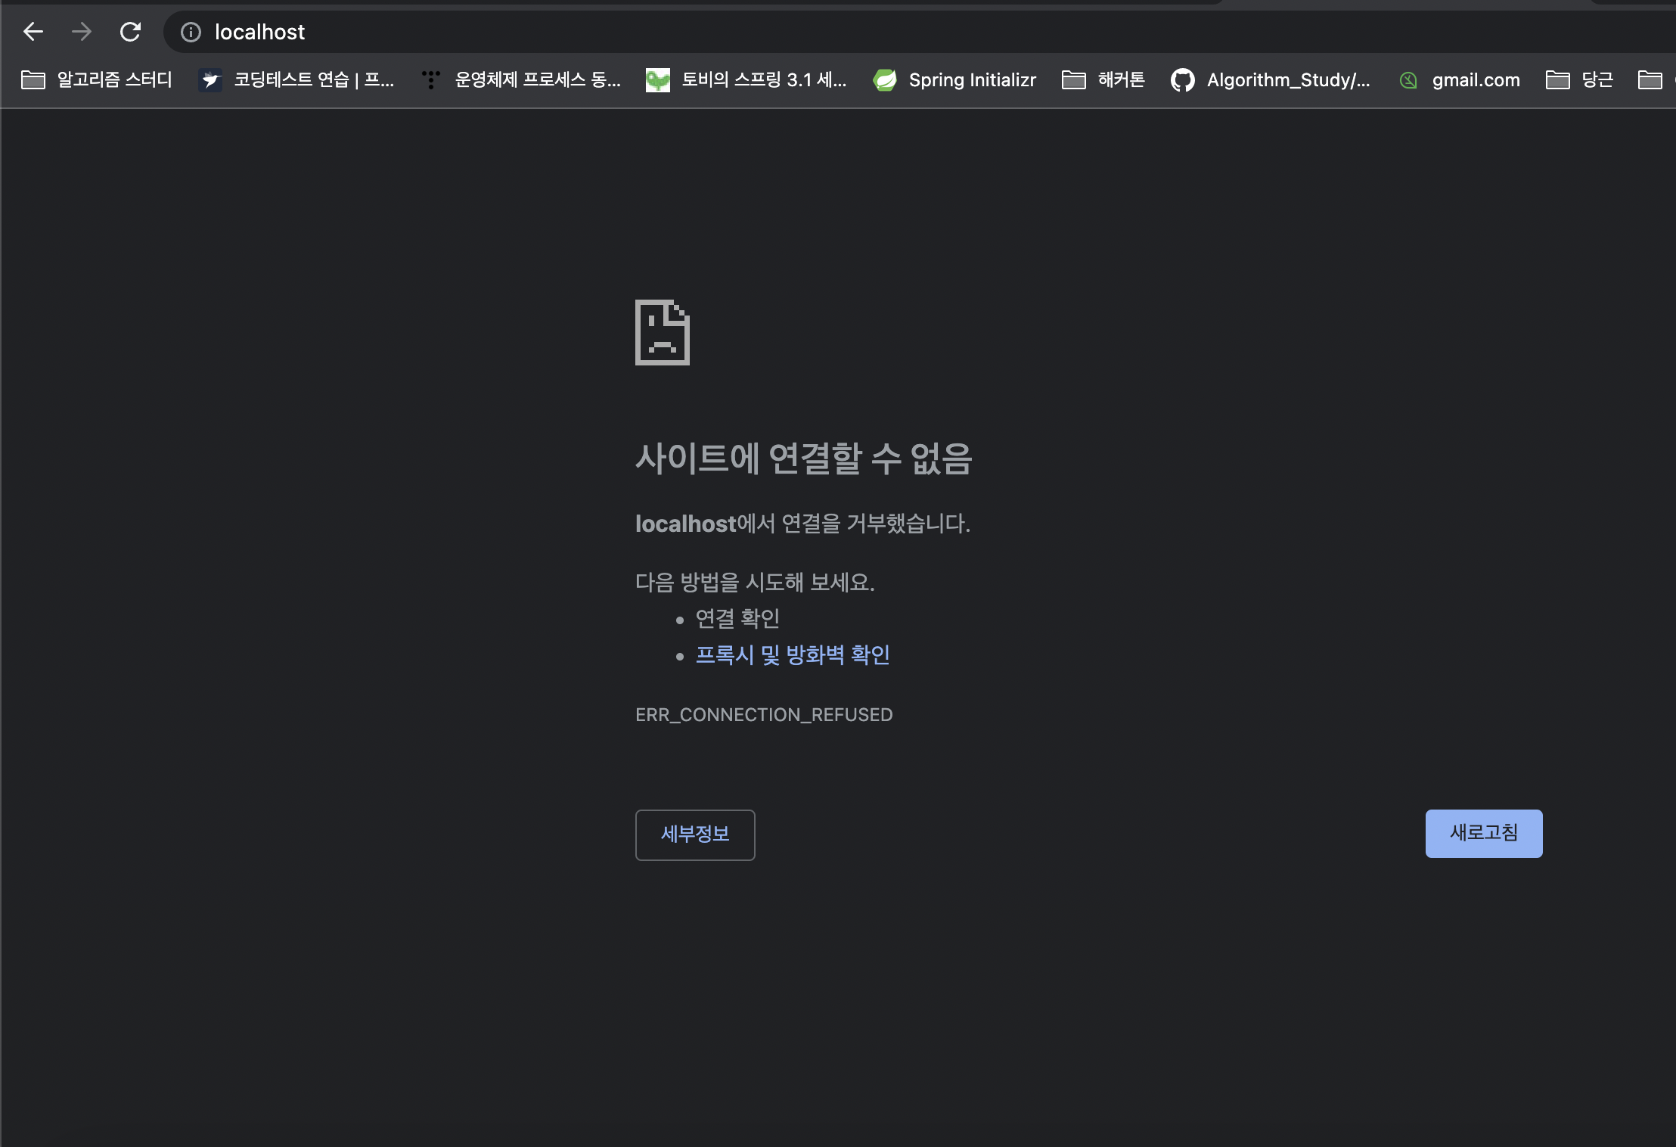Viewport: 1676px width, 1147px height.
Task: Open site info icon beside localhost
Action: point(191,32)
